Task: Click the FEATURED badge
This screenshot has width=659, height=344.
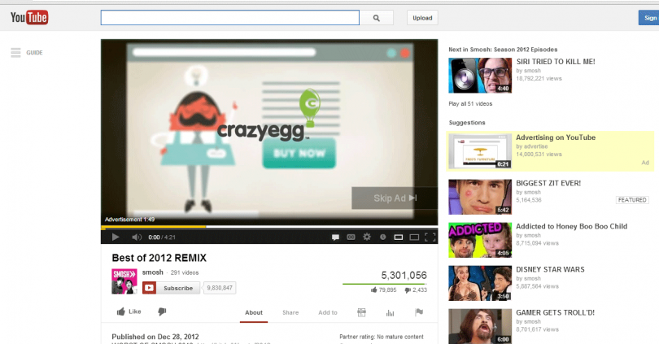Action: click(x=632, y=200)
